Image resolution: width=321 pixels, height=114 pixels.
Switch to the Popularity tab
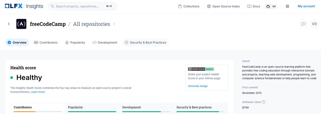pyautogui.click(x=75, y=43)
